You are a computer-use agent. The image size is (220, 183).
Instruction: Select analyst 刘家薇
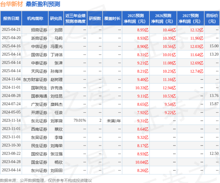[57, 121]
